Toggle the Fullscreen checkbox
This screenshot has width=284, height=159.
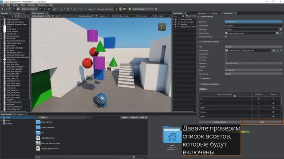226,67
